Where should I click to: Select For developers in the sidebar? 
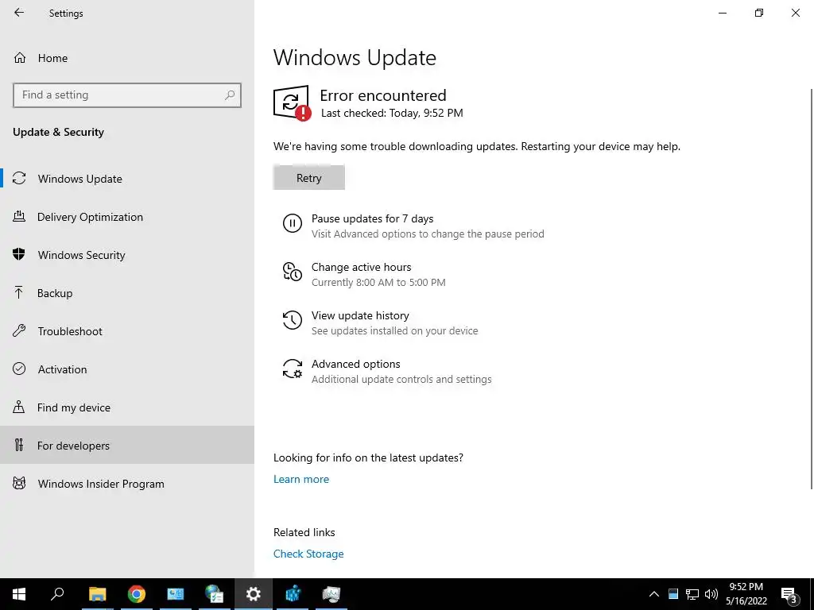click(127, 445)
